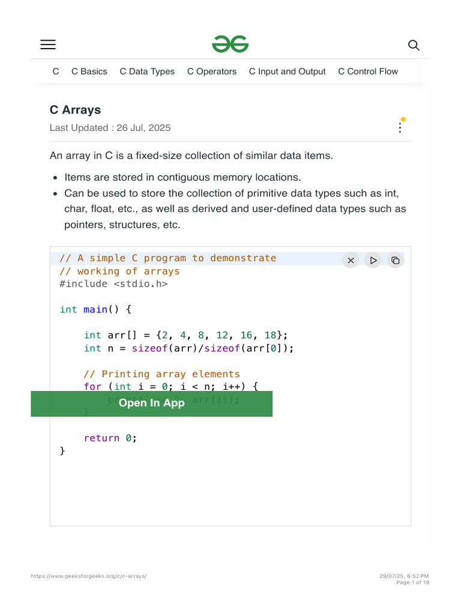
Task: Switch to the C Basics tab
Action: pos(89,71)
